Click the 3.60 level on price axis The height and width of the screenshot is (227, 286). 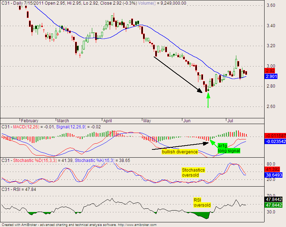(x=272, y=6)
